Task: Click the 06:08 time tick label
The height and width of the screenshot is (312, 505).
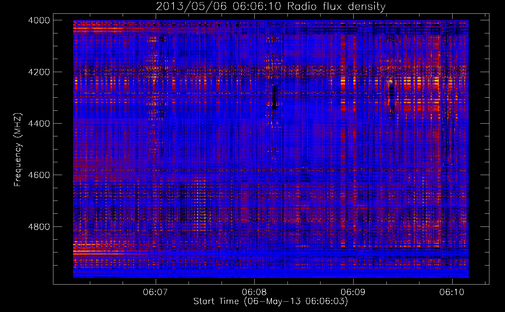Action: (x=254, y=292)
